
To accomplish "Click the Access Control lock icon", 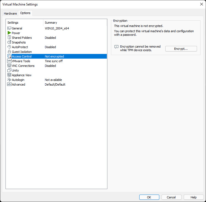I will (9, 56).
